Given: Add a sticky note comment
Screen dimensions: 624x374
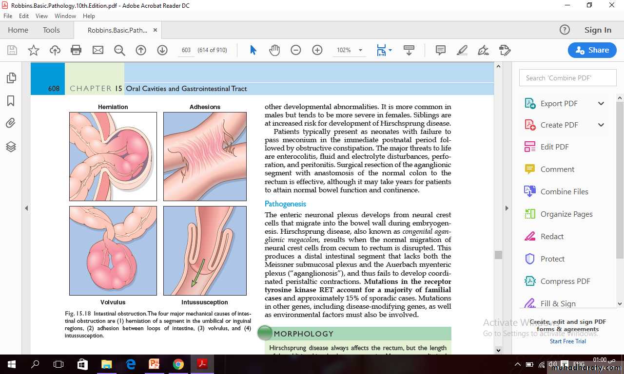Looking at the screenshot, I should coord(441,50).
